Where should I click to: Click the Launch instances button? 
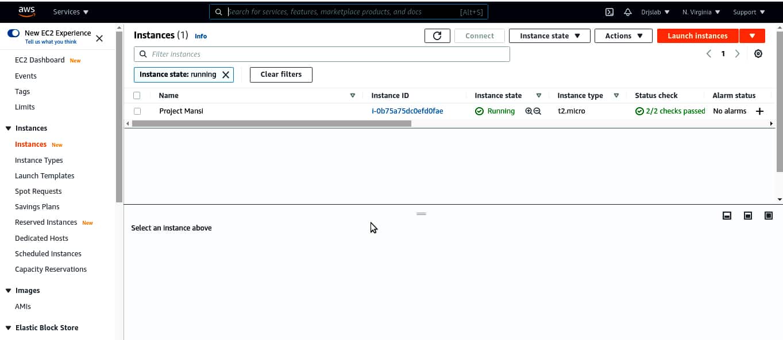pos(697,36)
